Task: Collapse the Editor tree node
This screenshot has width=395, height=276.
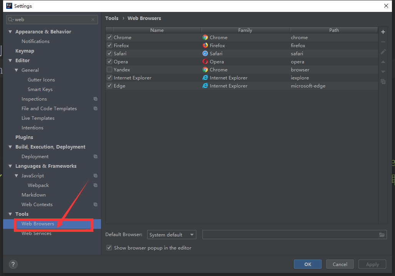Action: (10, 61)
